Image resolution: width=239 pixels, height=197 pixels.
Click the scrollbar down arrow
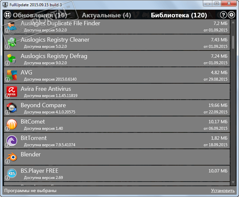click(x=233, y=182)
